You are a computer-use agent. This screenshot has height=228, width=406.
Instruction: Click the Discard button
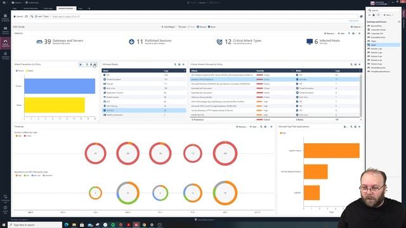pos(202,27)
